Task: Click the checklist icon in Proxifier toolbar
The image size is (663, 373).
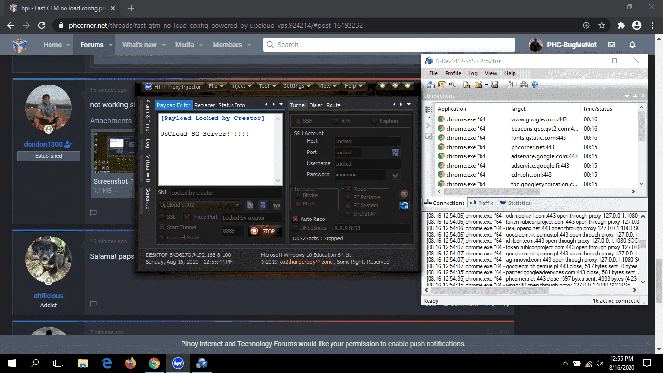Action: 509,85
